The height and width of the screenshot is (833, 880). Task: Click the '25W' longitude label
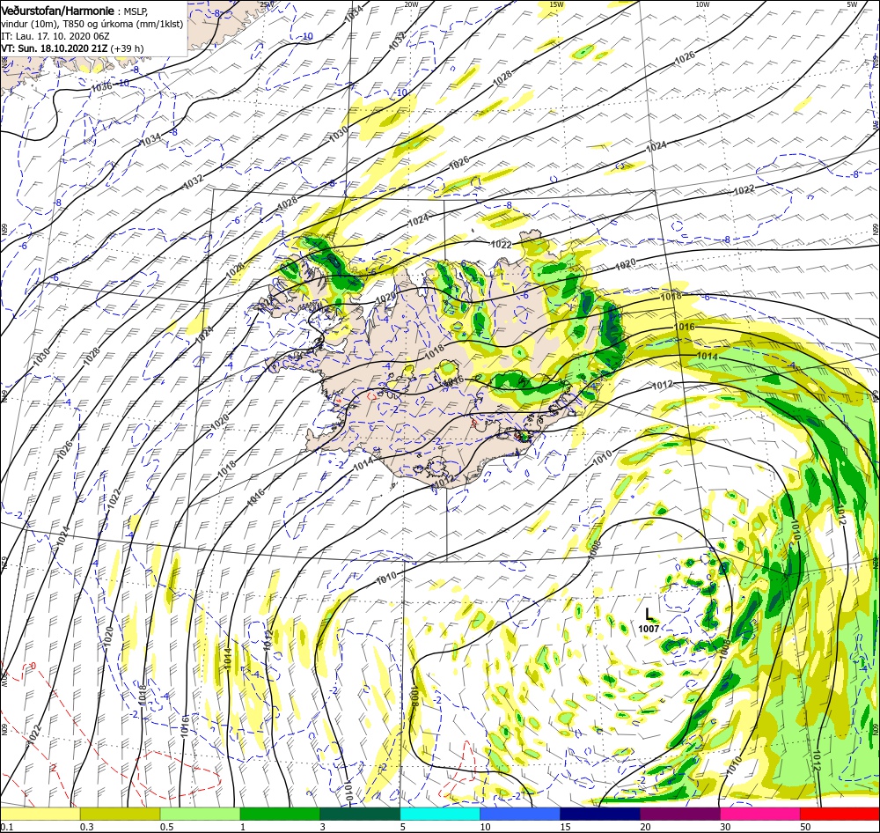click(x=268, y=4)
